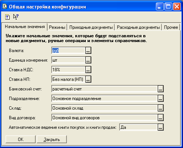183x148 pixels.
Task: Switch to the Расходные документы tab
Action: point(138,27)
